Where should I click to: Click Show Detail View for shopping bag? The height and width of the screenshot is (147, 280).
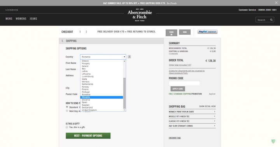(207, 107)
